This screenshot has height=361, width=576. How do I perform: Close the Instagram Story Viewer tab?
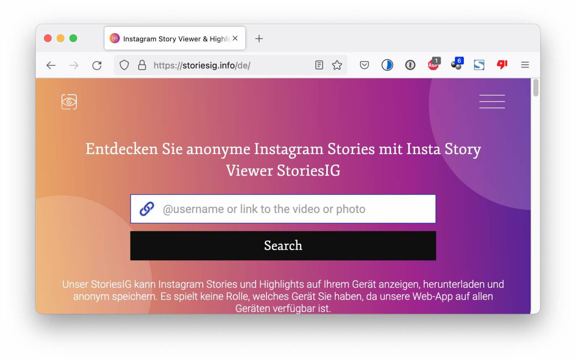[235, 38]
